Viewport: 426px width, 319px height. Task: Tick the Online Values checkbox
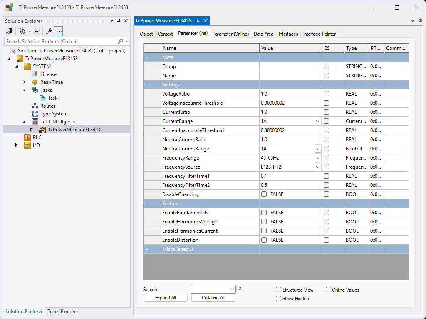328,290
